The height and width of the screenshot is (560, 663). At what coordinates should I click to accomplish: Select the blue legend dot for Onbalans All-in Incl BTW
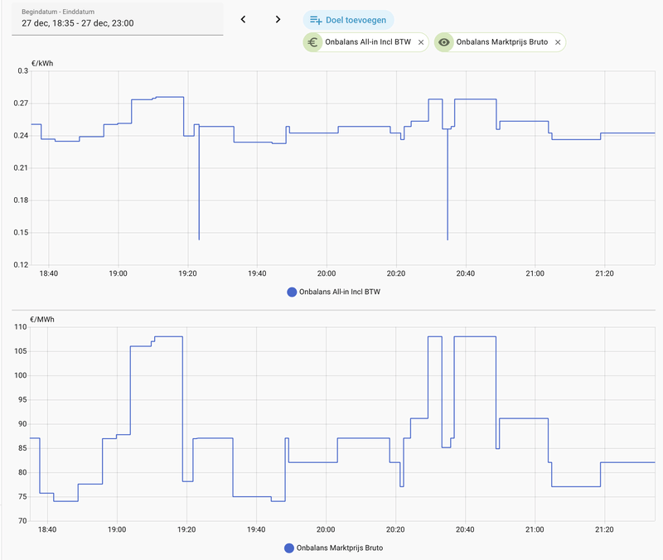pyautogui.click(x=290, y=291)
